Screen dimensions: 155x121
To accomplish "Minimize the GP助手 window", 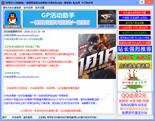I will [x=137, y=2].
